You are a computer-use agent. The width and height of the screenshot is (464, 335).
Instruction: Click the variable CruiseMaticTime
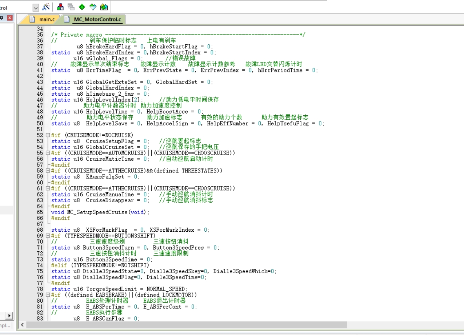click(110, 159)
